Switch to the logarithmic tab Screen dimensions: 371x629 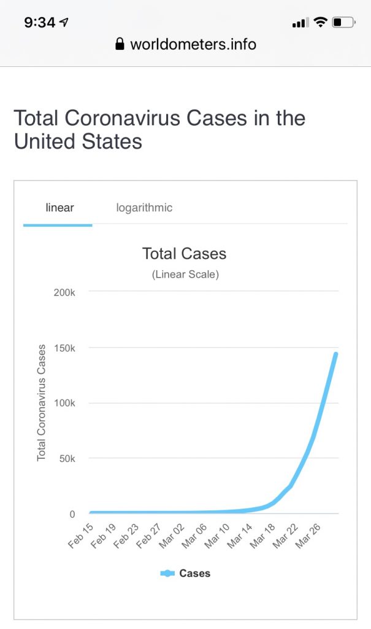pos(144,208)
